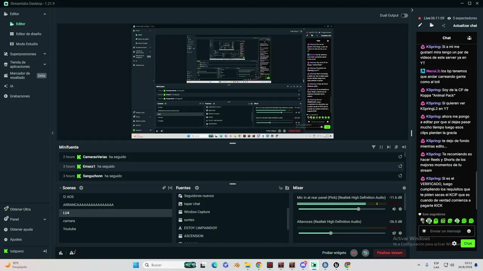
Task: Click the camera icon below Live status
Action: [432, 25]
